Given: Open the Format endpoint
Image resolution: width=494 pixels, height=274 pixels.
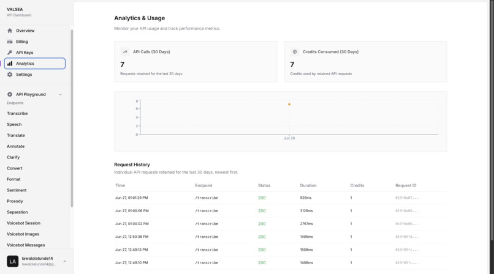Looking at the screenshot, I should [13, 179].
